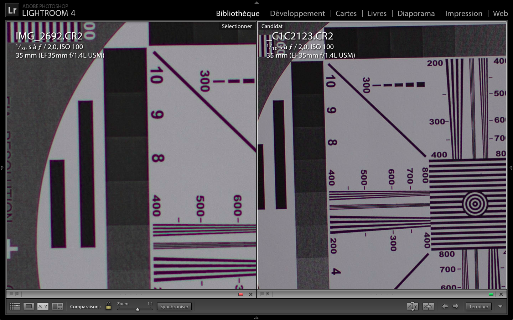Remove the Candidat photo with its X button
The height and width of the screenshot is (320, 513).
pos(501,294)
